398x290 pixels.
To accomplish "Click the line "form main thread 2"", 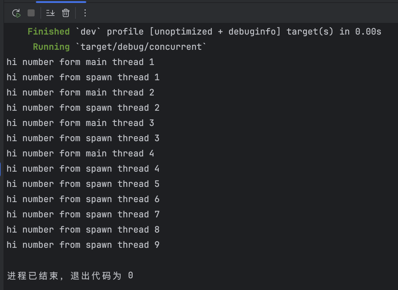I will click(x=80, y=93).
